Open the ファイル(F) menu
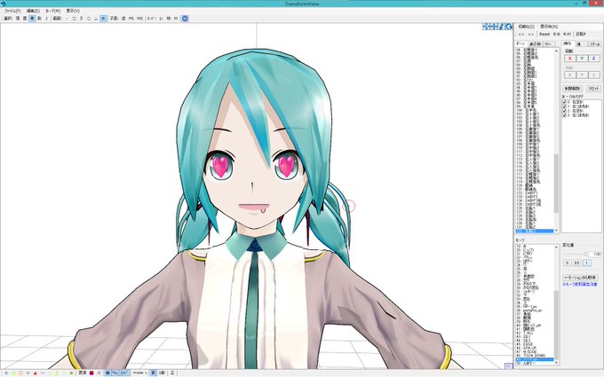The width and height of the screenshot is (604, 377). pos(12,11)
